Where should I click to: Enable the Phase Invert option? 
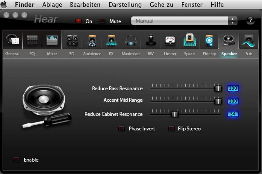click(x=121, y=128)
